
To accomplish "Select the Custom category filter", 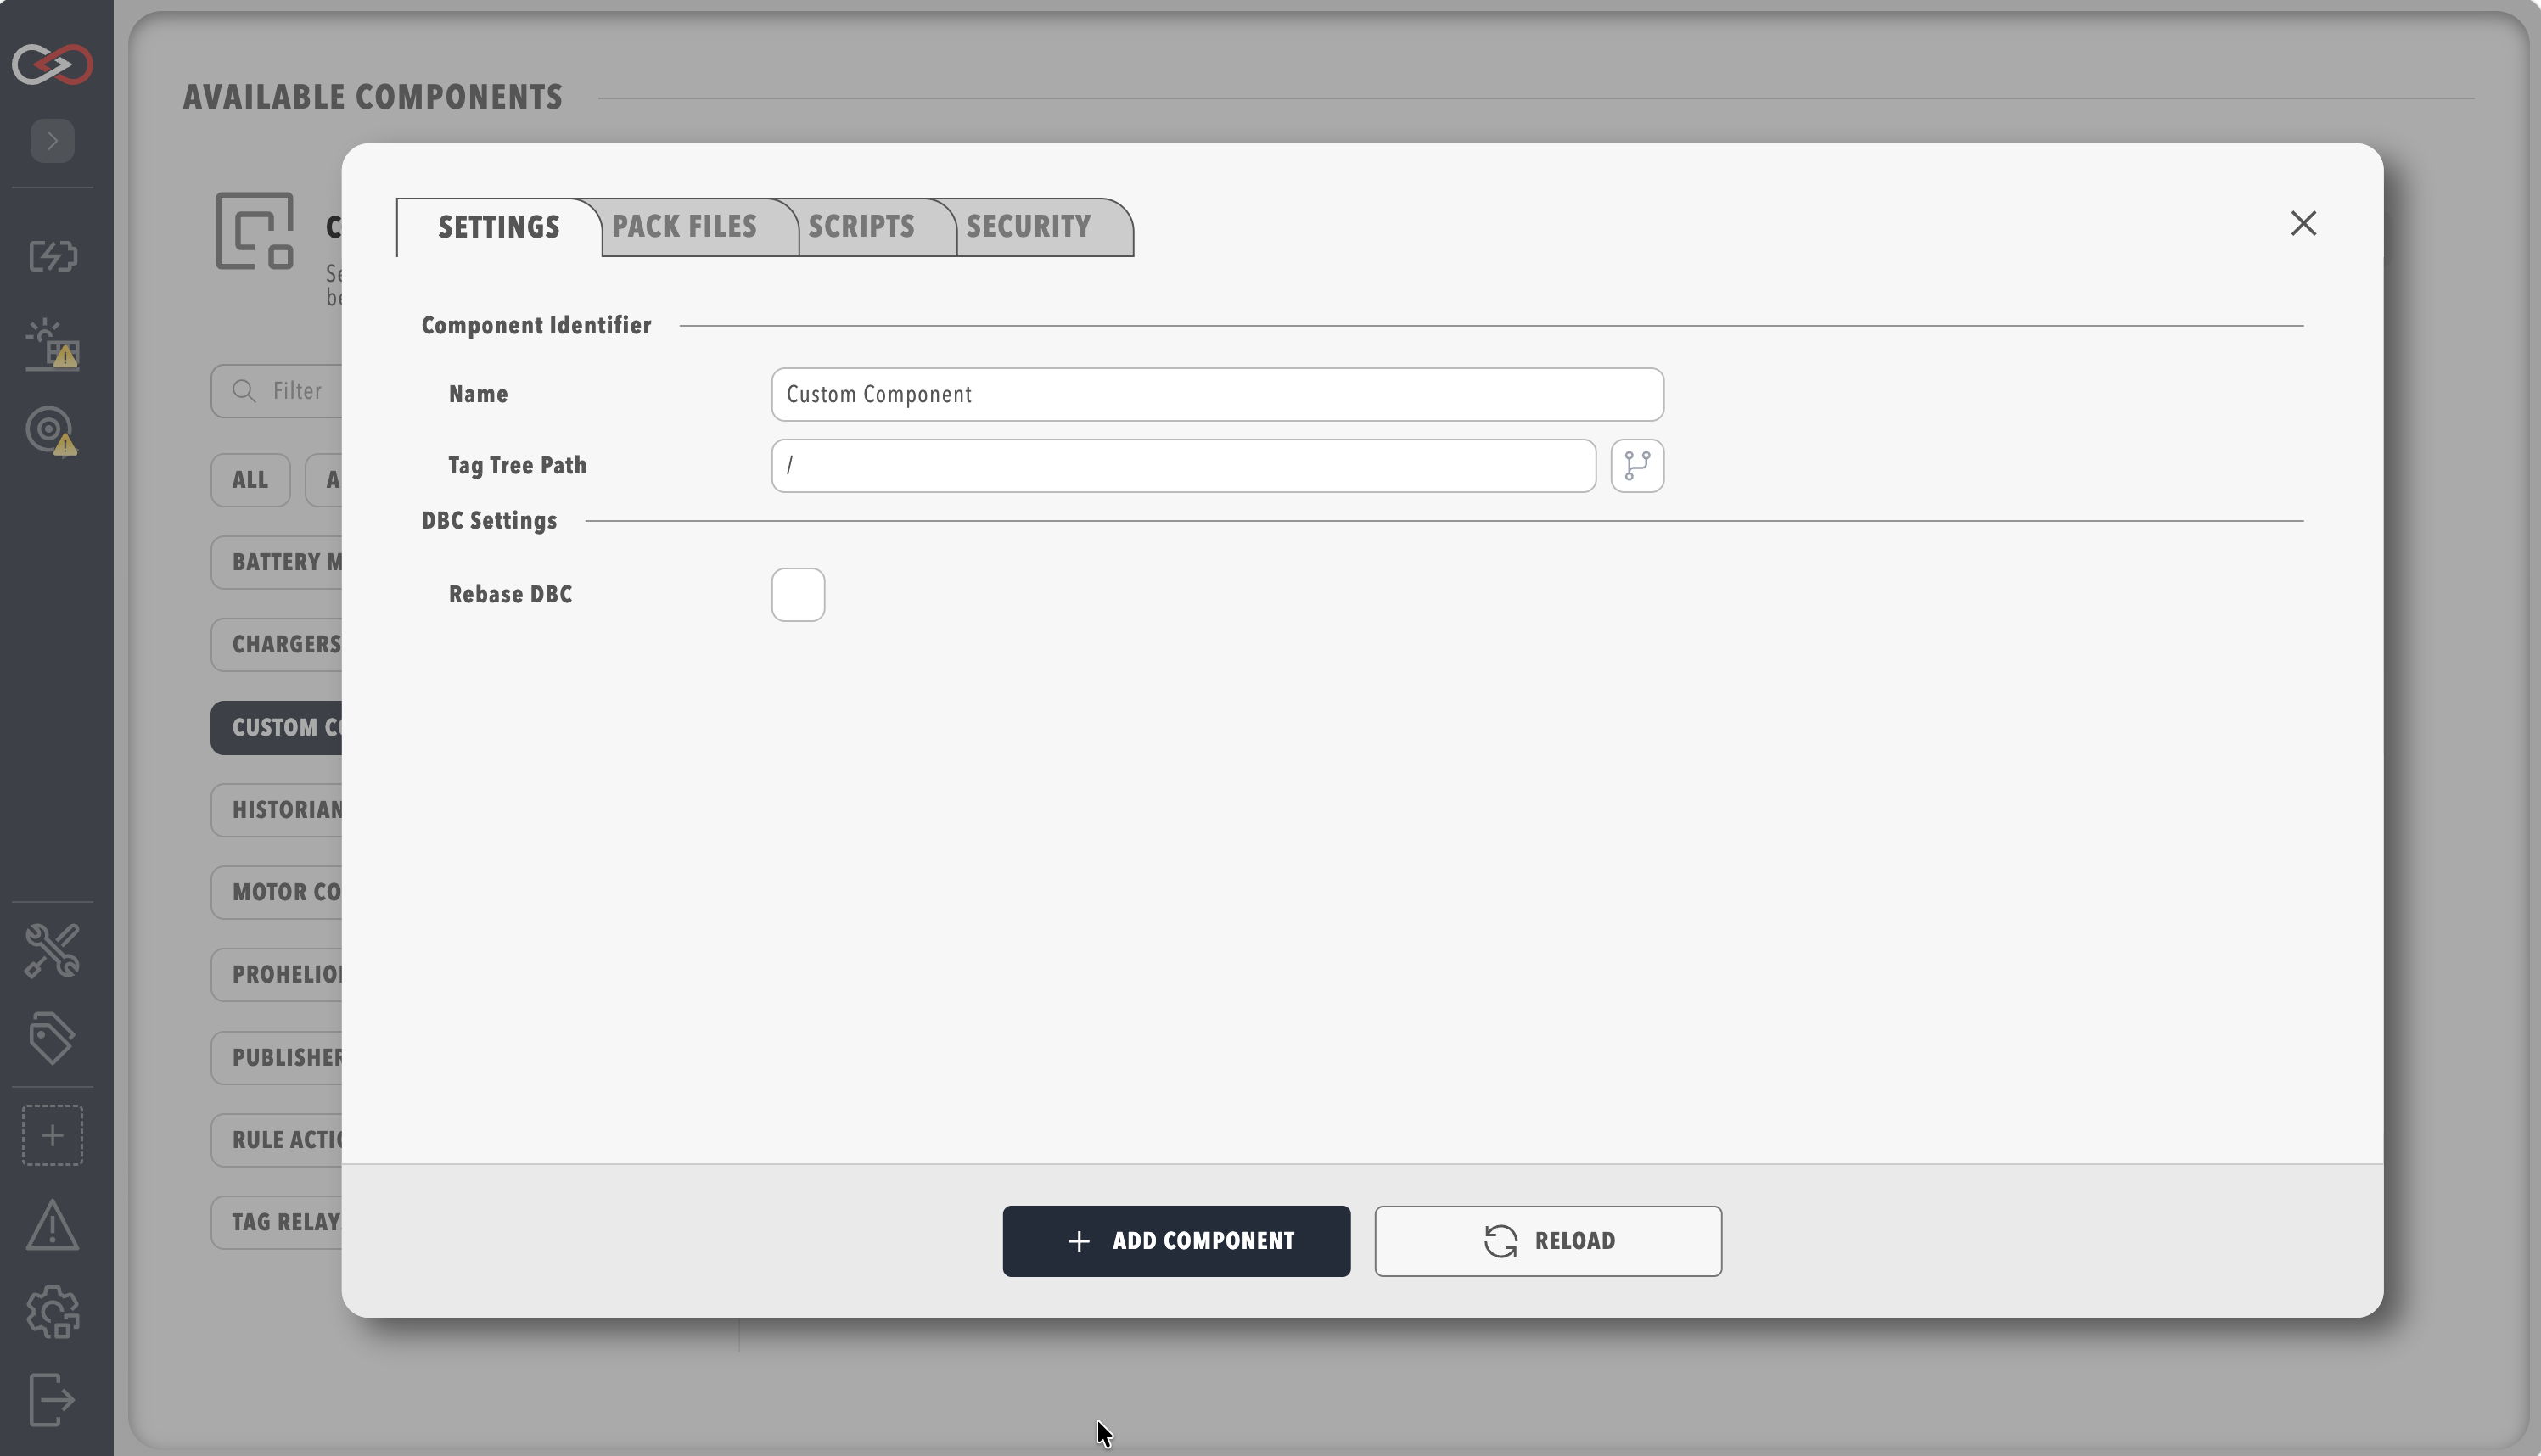I will pos(277,728).
